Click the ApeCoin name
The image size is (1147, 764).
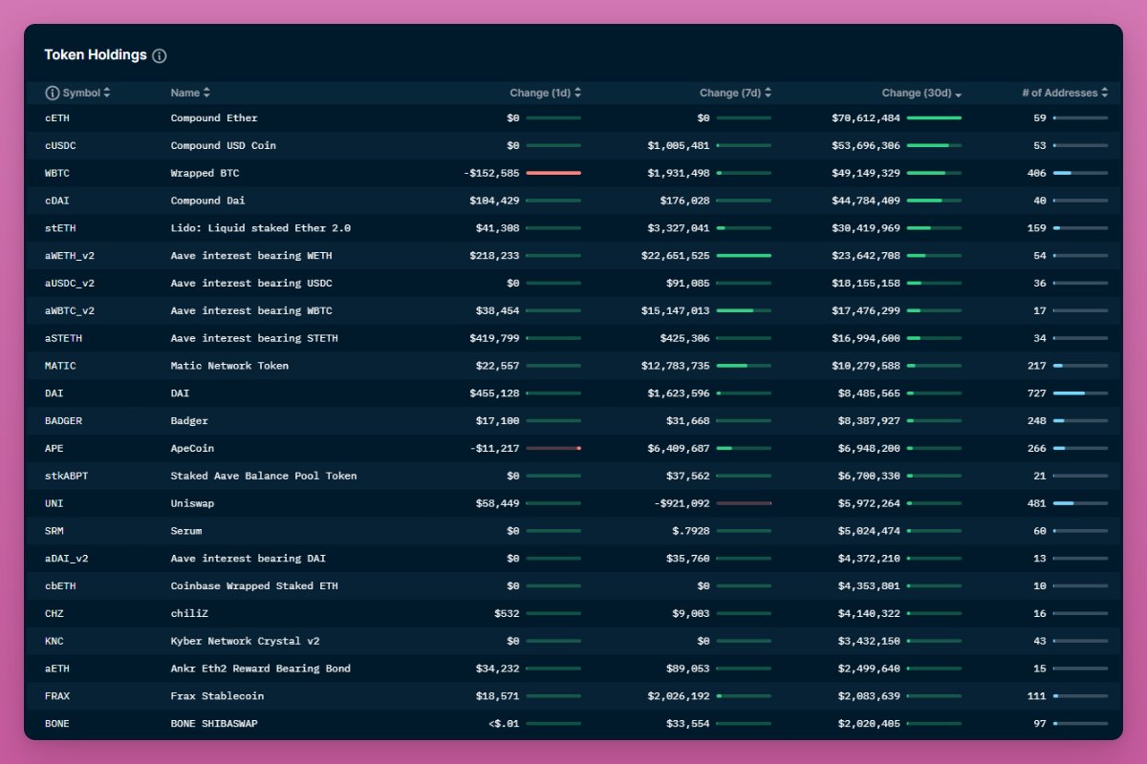193,449
